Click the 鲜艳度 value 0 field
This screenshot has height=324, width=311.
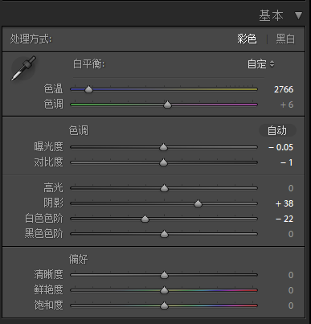click(291, 290)
